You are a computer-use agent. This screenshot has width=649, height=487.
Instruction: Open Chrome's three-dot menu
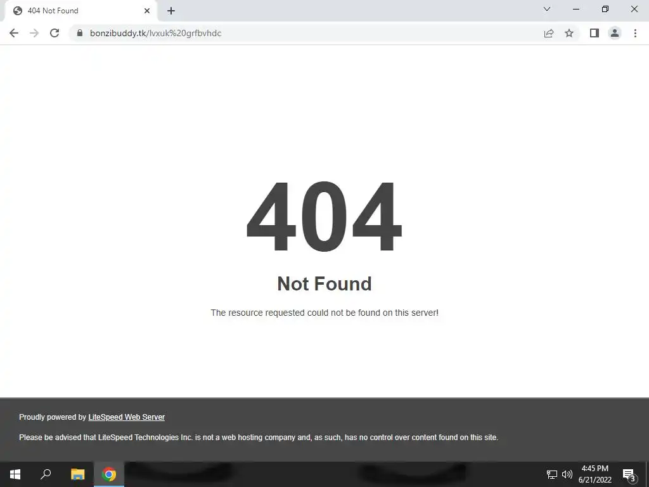(x=635, y=33)
